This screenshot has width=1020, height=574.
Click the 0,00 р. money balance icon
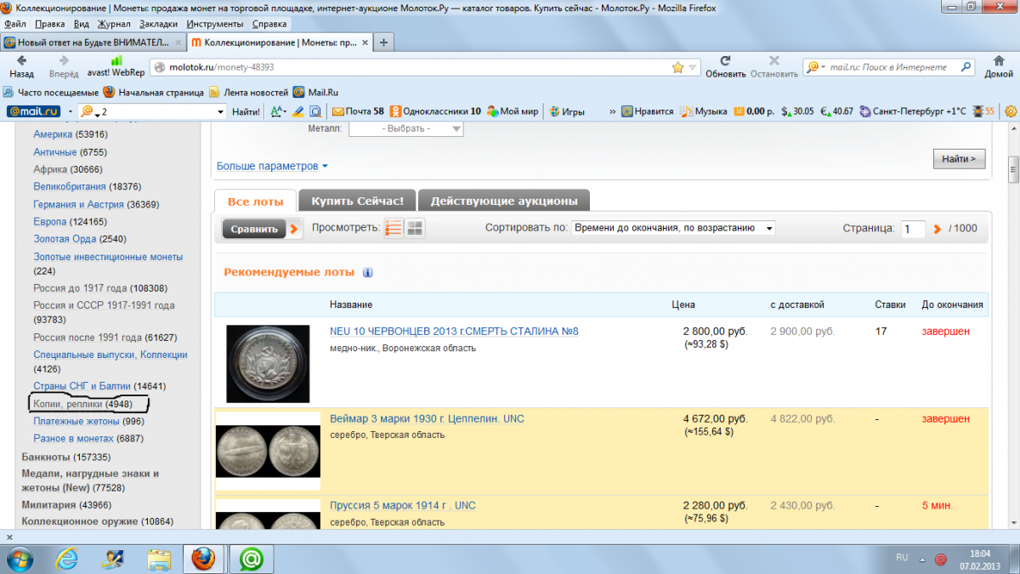click(754, 111)
